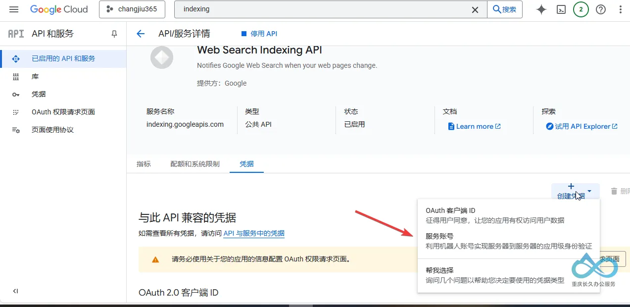This screenshot has width=630, height=307.
Task: Click the Google Cloud logo
Action: 59,9
